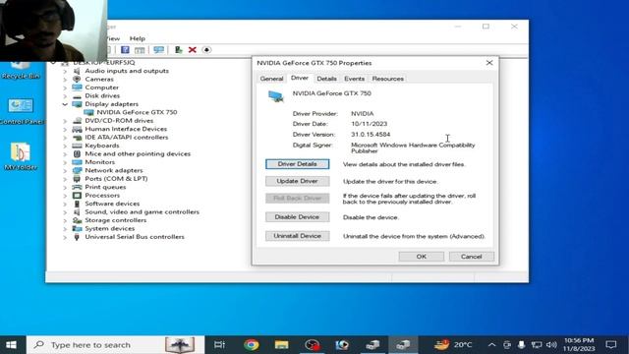Viewport: 629px width, 354px height.
Task: Expand Human Interface Devices node arrow
Action: (x=65, y=129)
